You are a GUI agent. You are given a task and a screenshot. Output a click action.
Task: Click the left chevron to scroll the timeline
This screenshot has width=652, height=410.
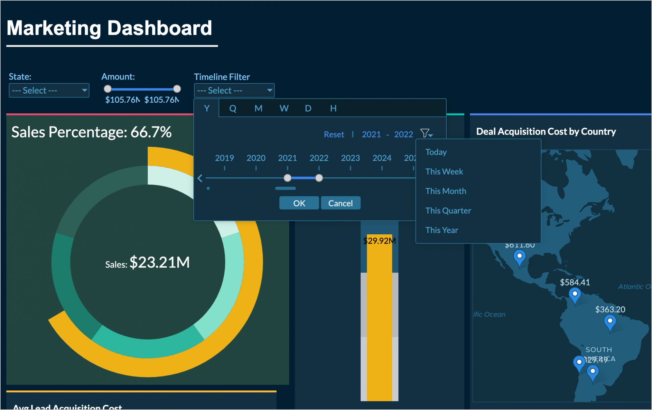[x=200, y=178]
